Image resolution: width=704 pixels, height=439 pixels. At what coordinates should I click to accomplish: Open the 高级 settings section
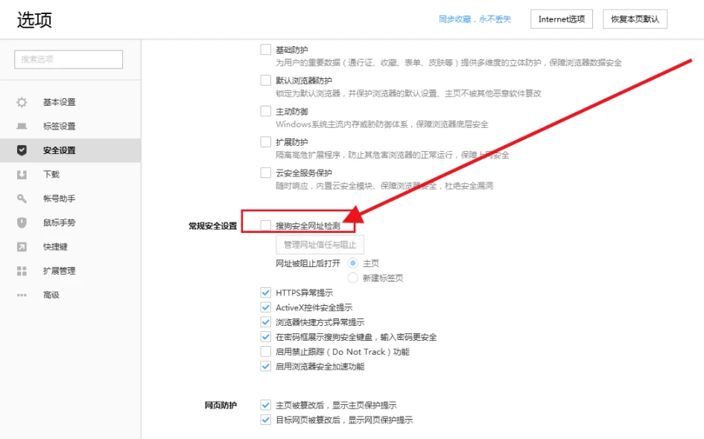coord(51,295)
